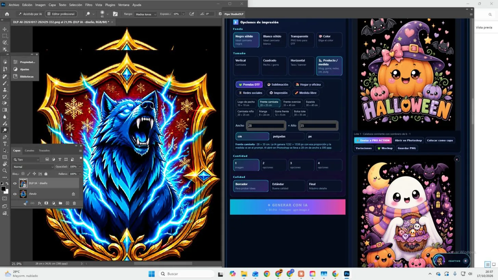Open Chrome from the Windows taskbar
Viewport: 498px width, 280px height.
pyautogui.click(x=266, y=274)
